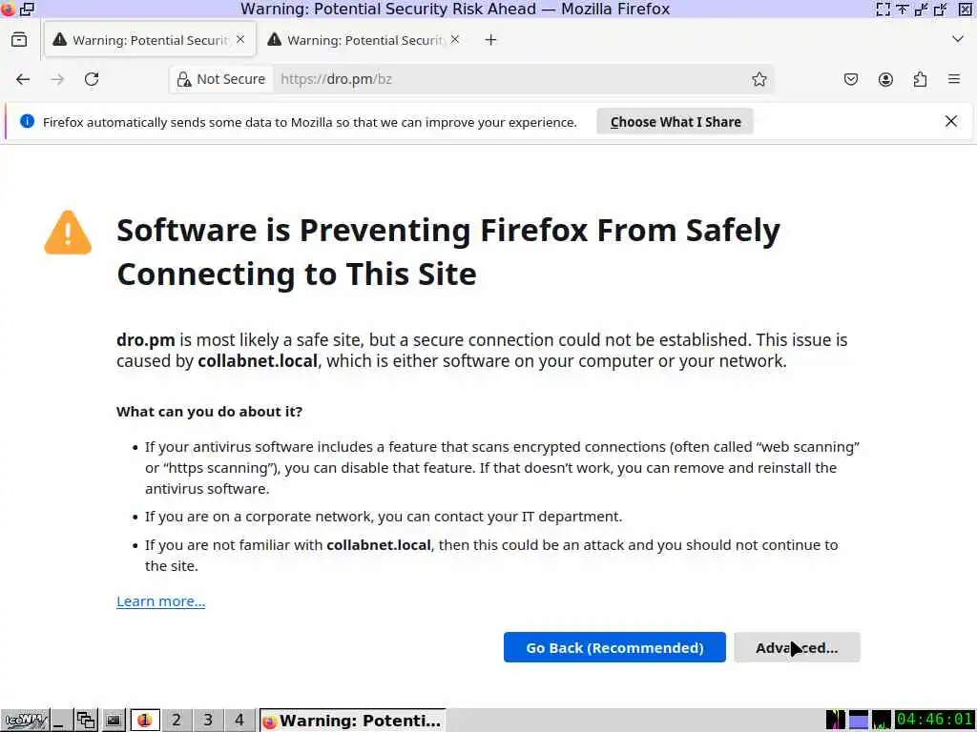
Task: Click the URL field showing https://dro.pm/bz
Action: [x=511, y=79]
